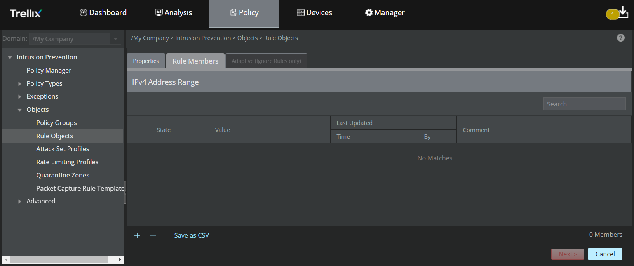Select Rule Objects in sidebar
634x266 pixels.
coord(63,136)
